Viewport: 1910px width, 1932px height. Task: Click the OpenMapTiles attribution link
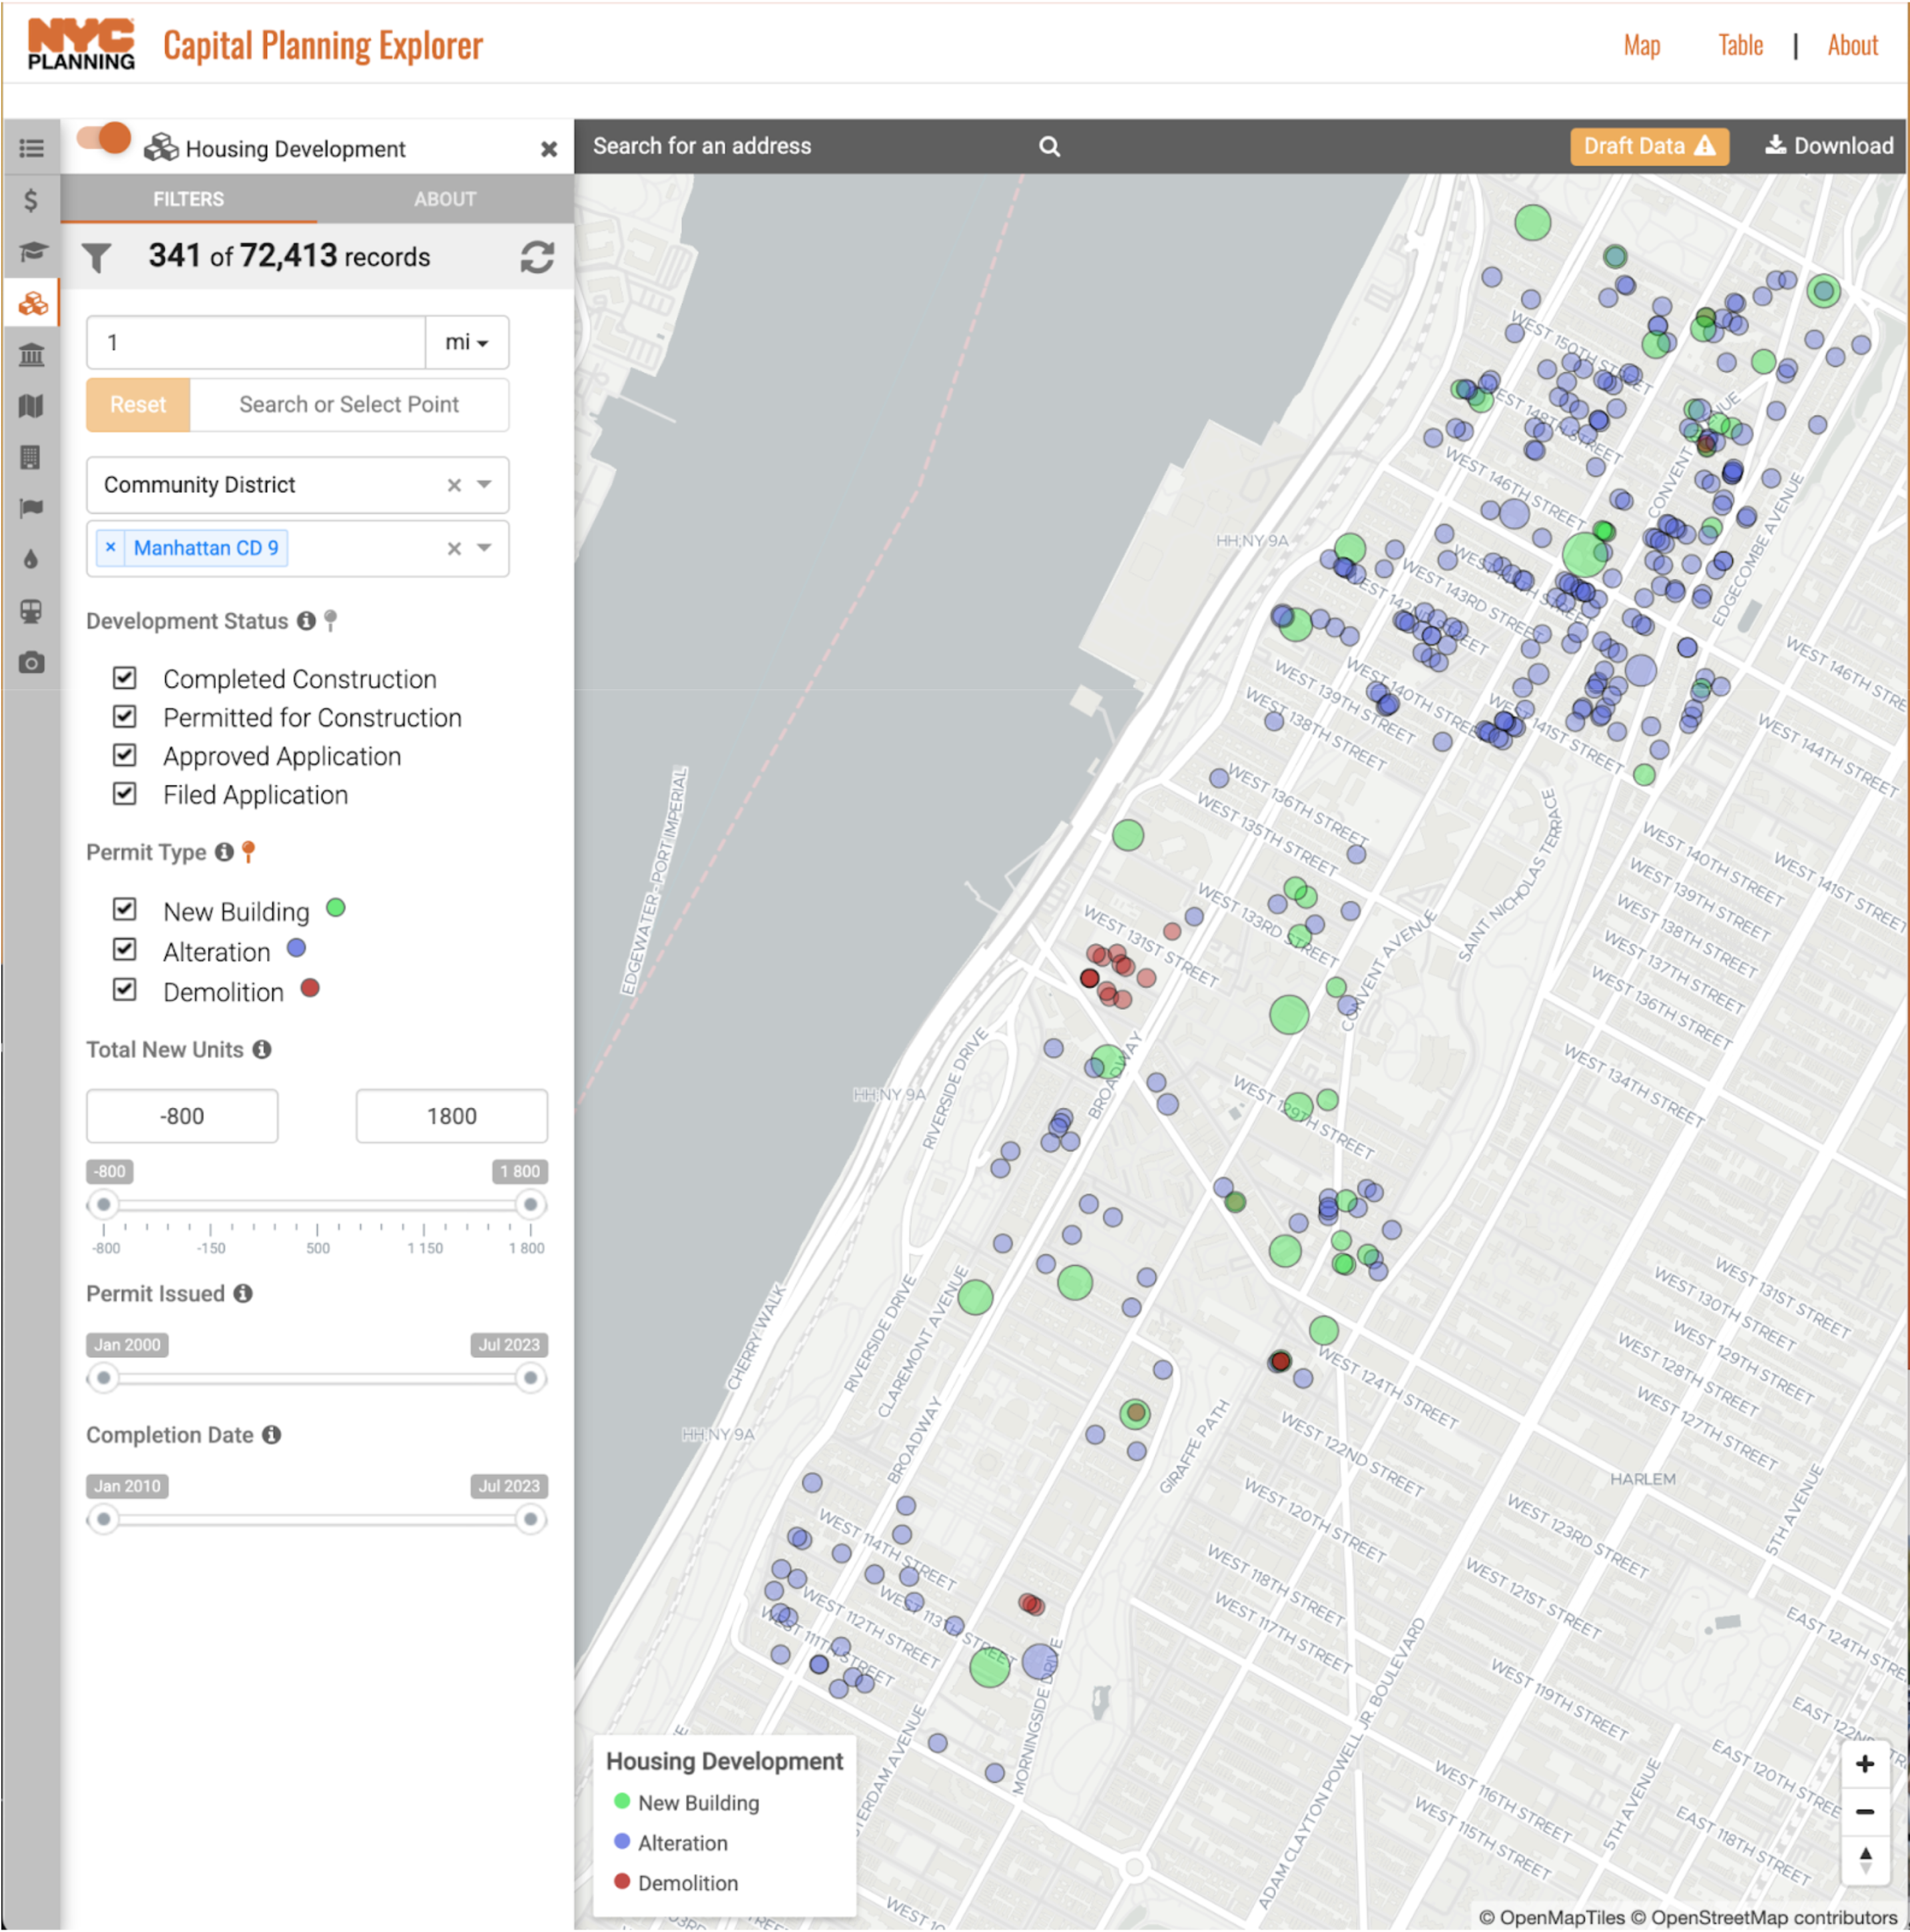(1552, 1917)
